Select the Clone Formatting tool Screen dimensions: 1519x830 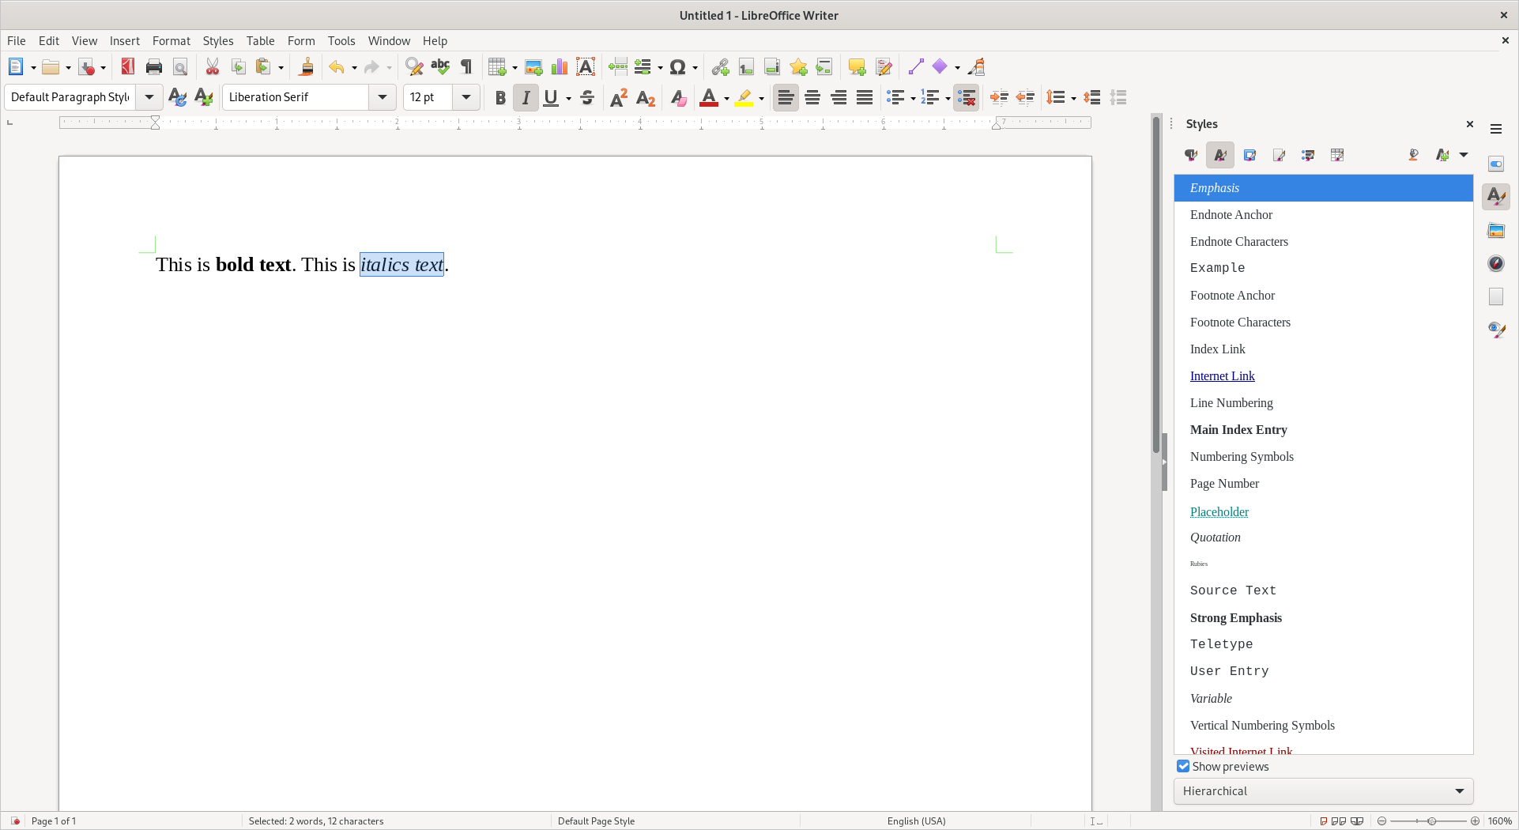pyautogui.click(x=307, y=66)
